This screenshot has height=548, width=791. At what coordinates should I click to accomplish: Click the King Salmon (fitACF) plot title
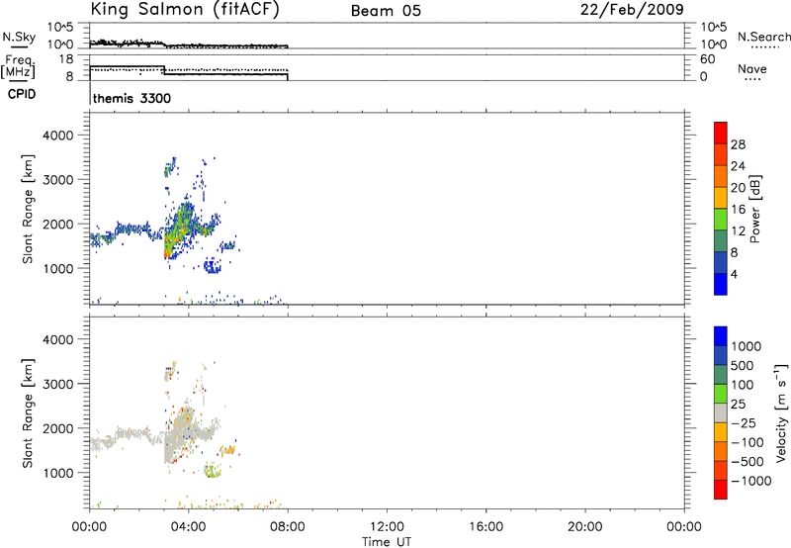(x=185, y=10)
